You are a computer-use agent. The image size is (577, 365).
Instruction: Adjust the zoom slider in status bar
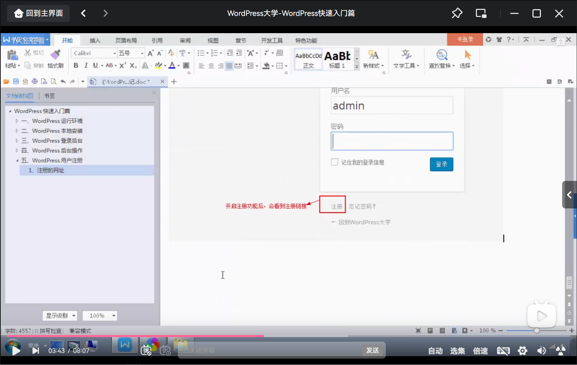point(537,330)
